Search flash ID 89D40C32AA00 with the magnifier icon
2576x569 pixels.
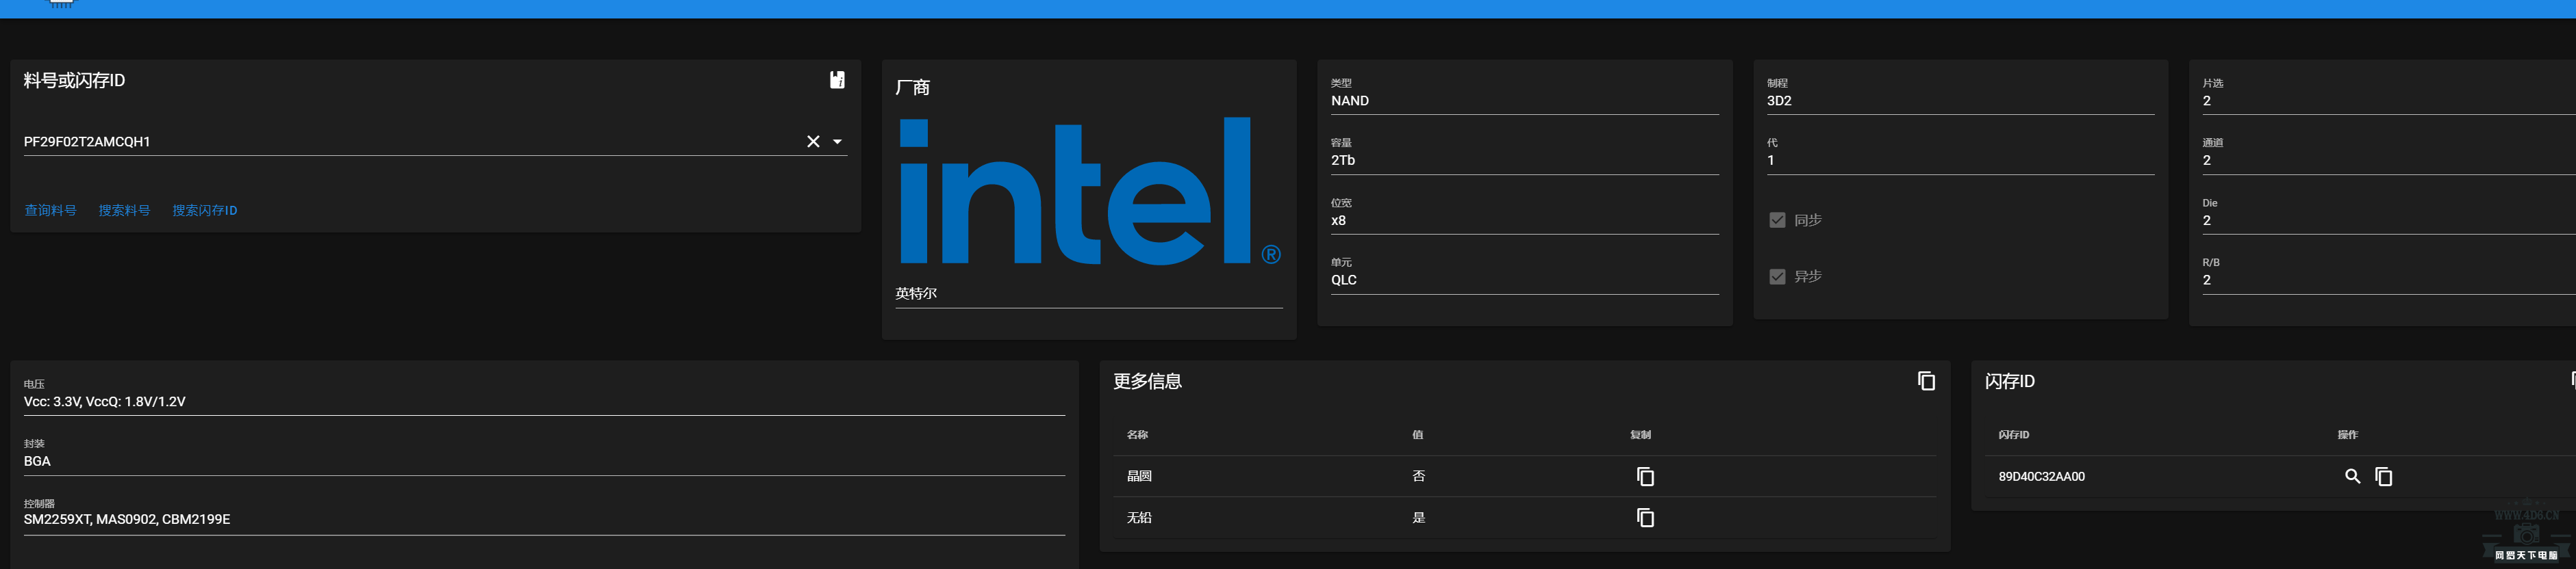pos(2352,477)
